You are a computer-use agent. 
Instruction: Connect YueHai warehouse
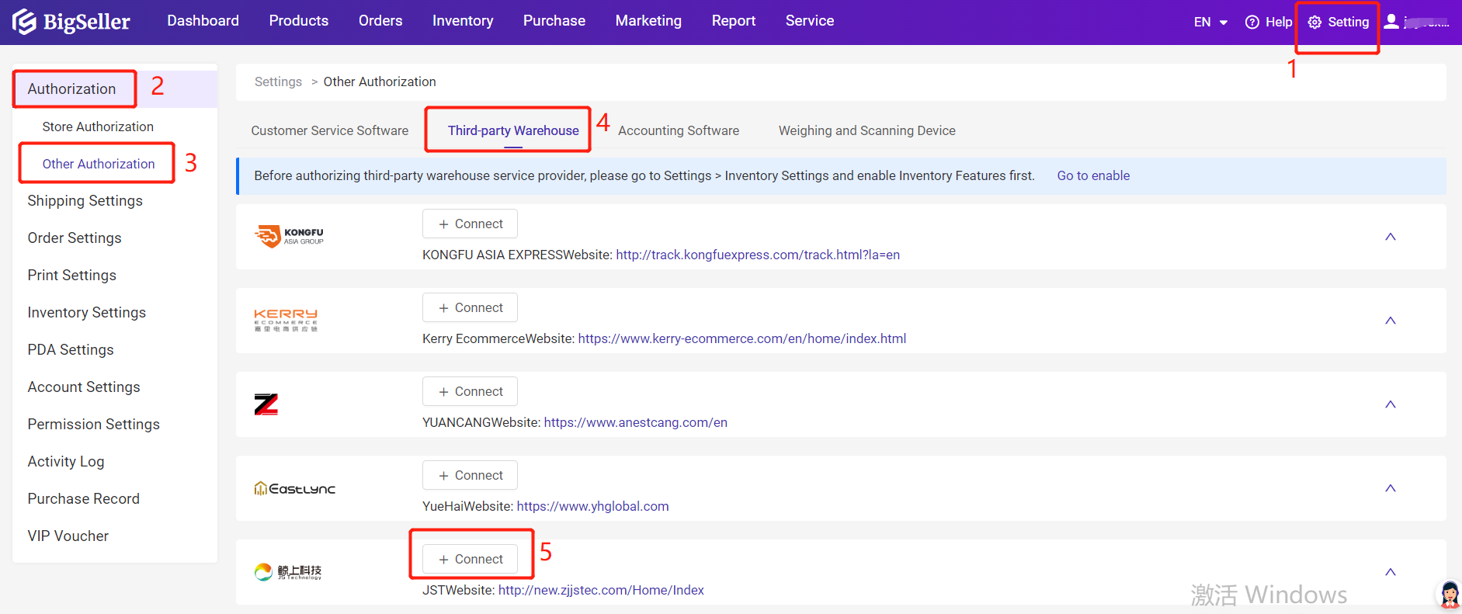pos(470,475)
